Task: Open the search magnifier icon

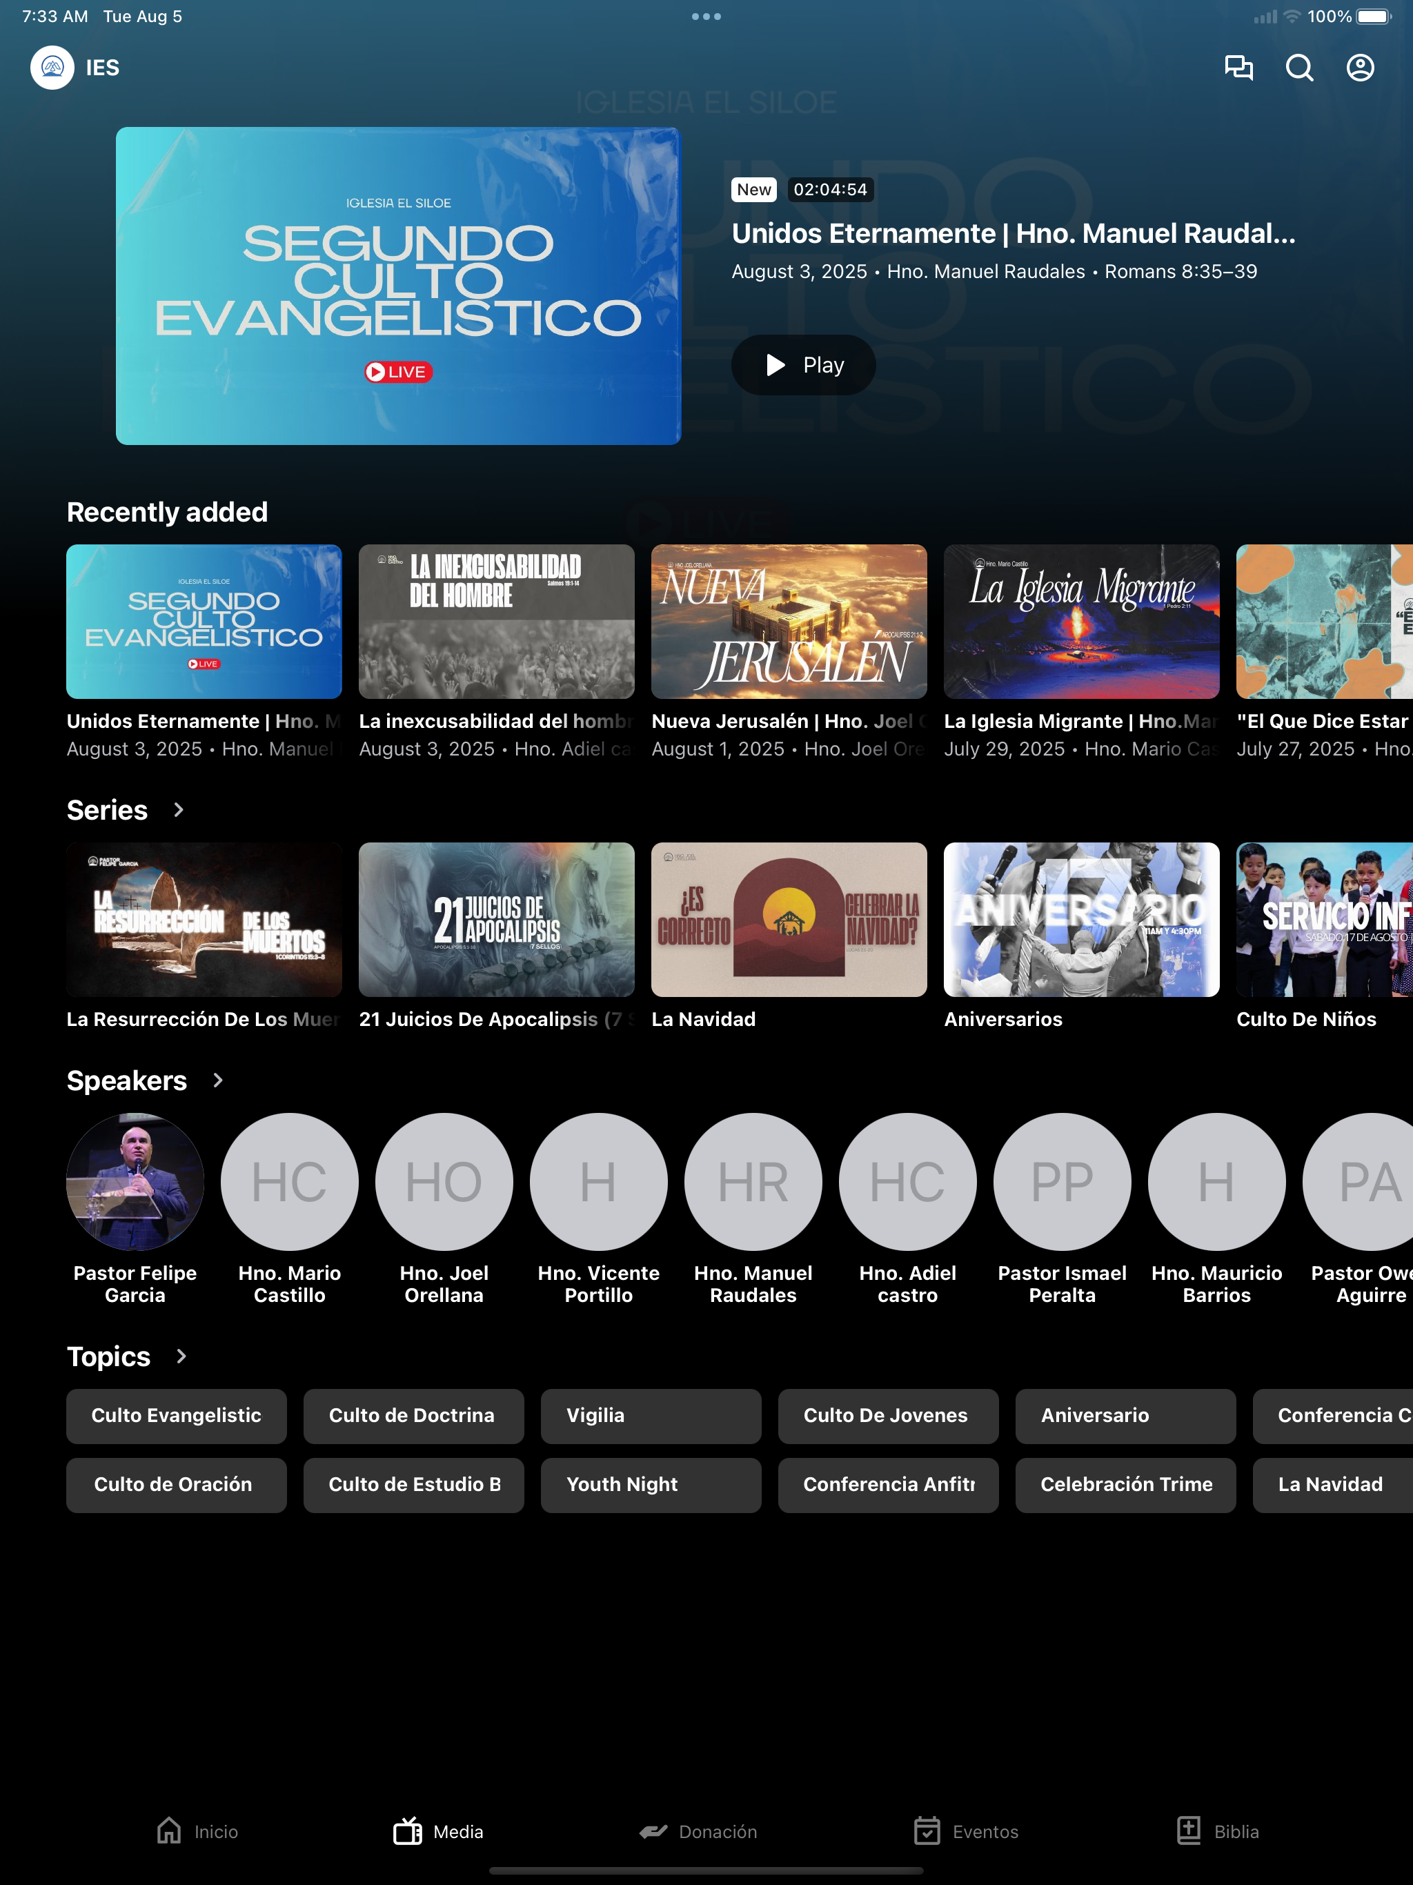Action: (1298, 68)
